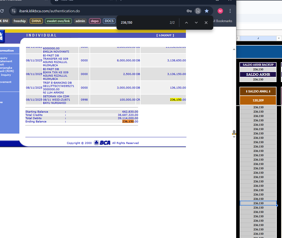Screen dimensions: 282x238
Task: Click the 3,138,650.00 balance cell
Action: (177, 60)
